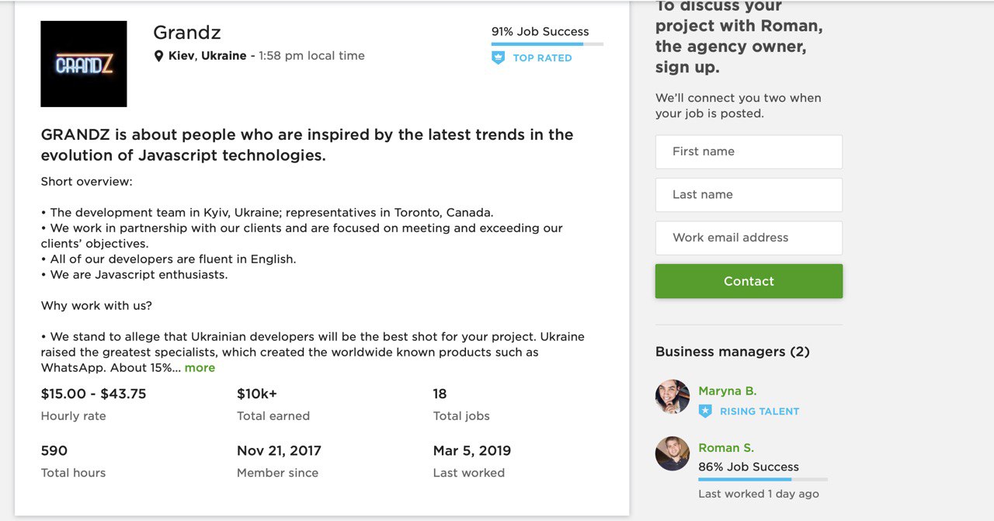
Task: Click Roman's 86% Job Success bar
Action: point(763,480)
